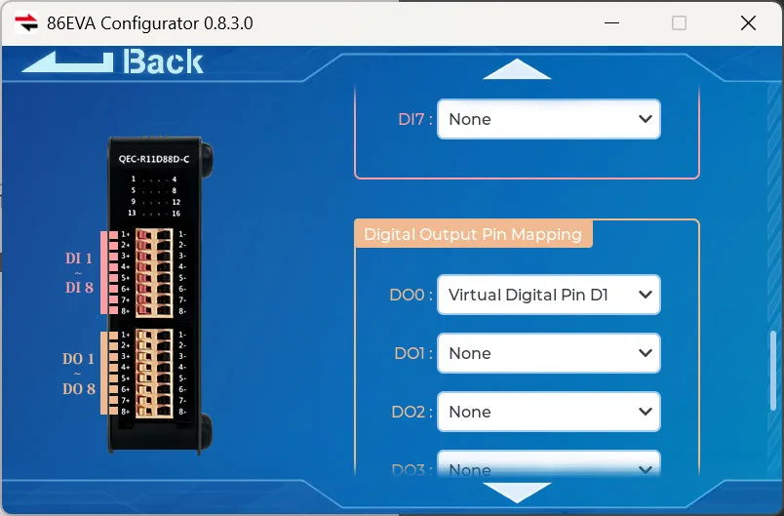Click the vertical scrollbar thumb on right
The width and height of the screenshot is (784, 516).
pyautogui.click(x=774, y=373)
